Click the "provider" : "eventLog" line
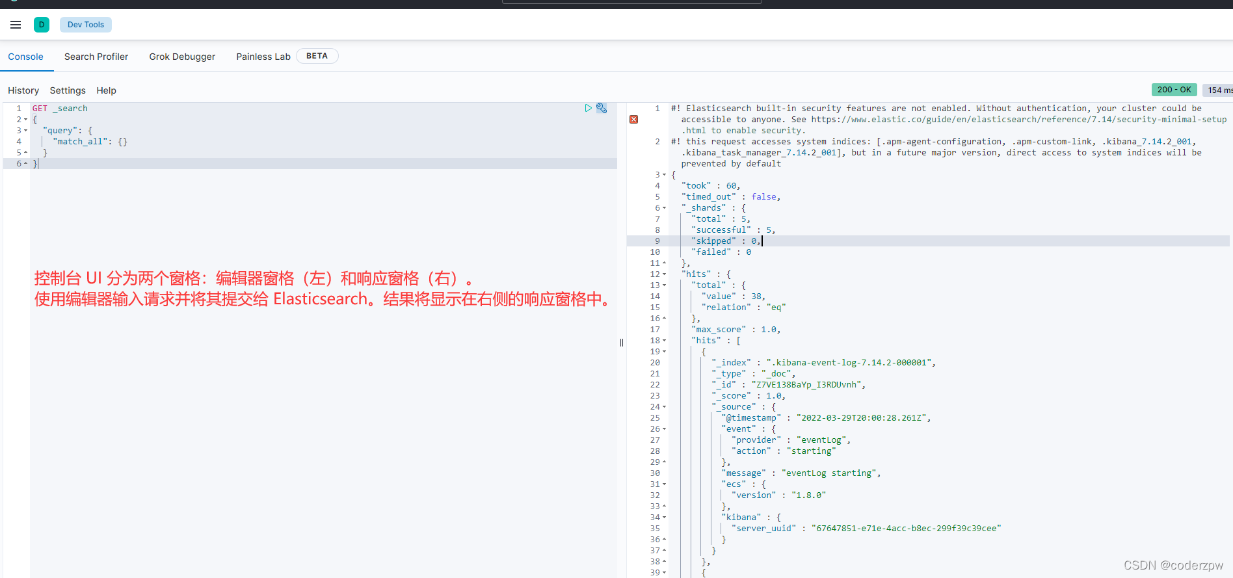The height and width of the screenshot is (578, 1233). point(791,440)
